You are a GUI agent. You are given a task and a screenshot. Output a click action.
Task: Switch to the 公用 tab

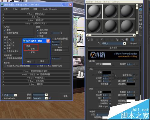pos(5,9)
